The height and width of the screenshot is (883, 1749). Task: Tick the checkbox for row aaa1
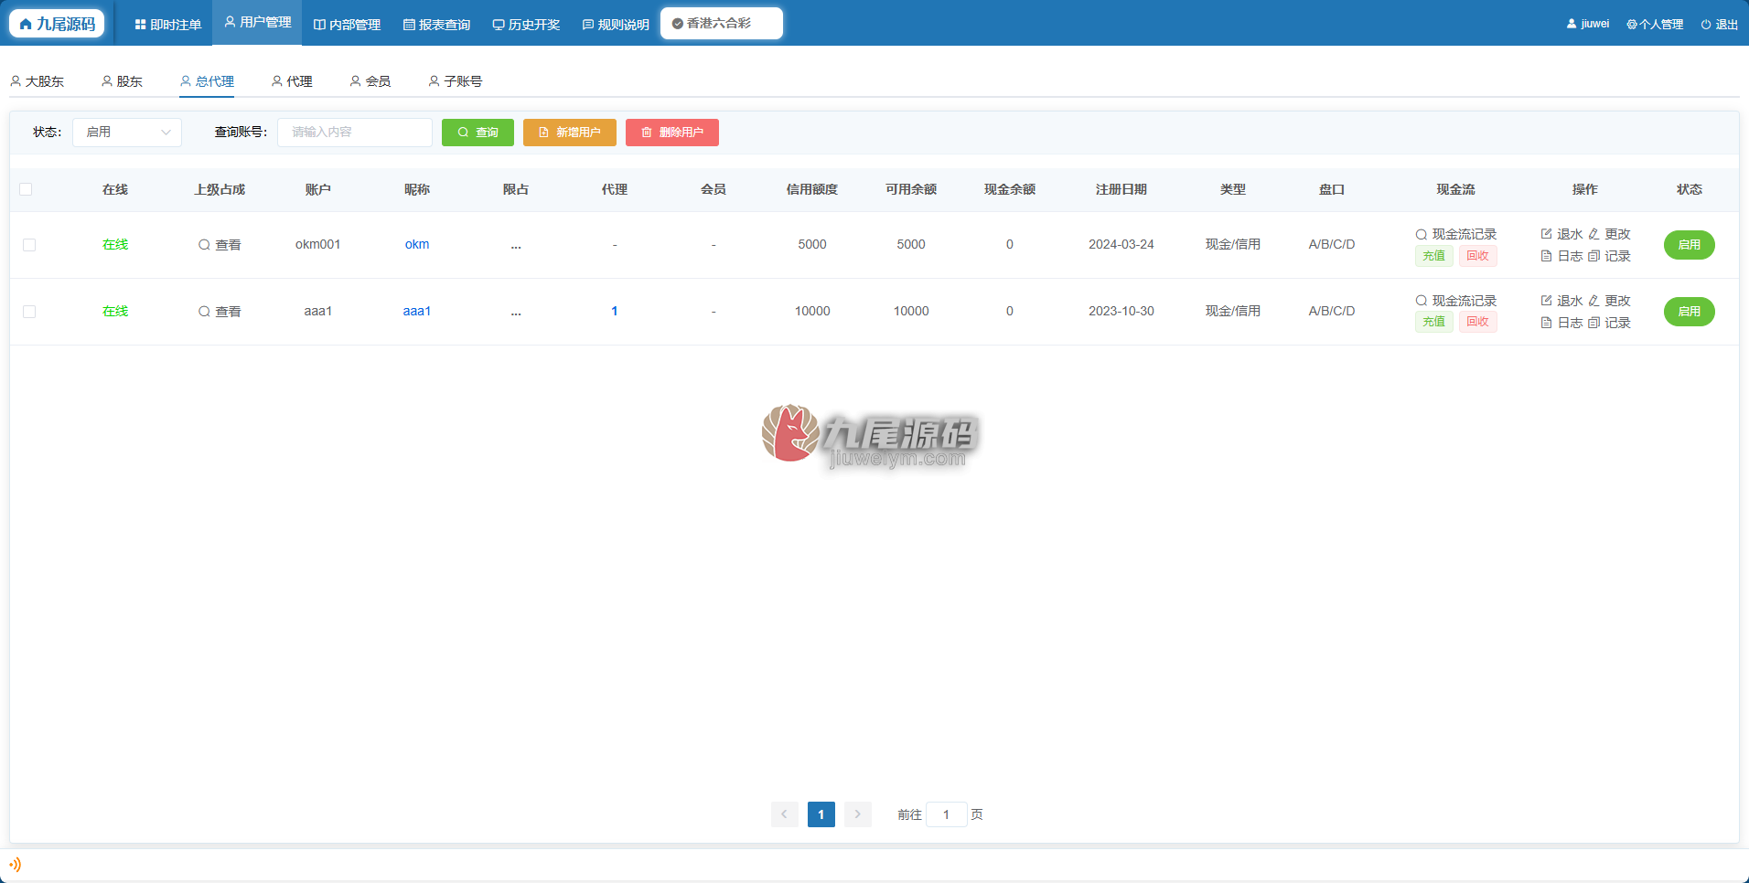point(29,312)
